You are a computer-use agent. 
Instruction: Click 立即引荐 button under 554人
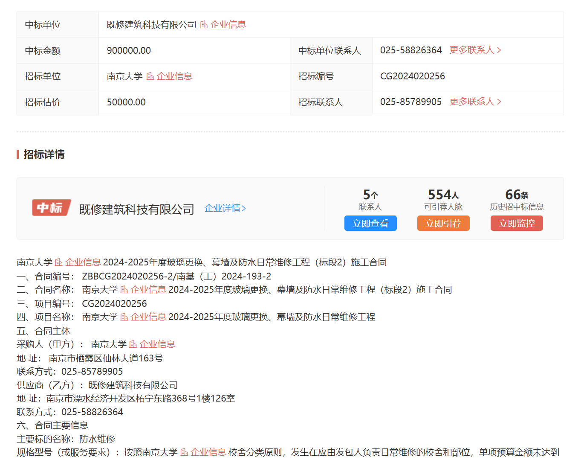click(443, 223)
